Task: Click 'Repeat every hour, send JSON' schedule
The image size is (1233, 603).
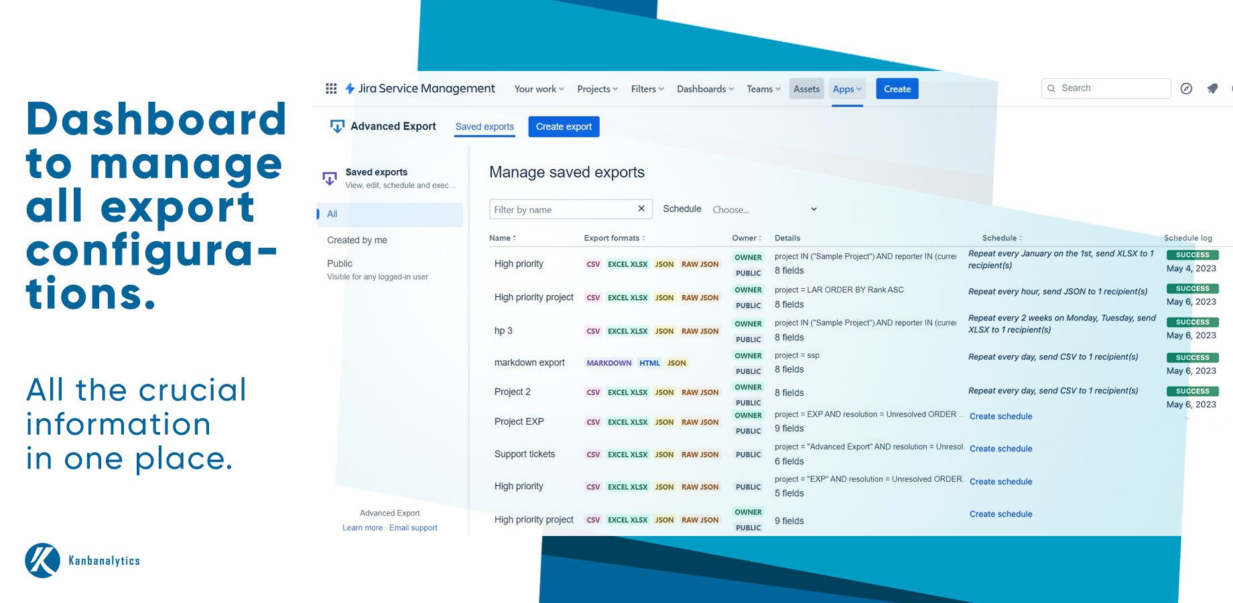Action: pos(1057,291)
